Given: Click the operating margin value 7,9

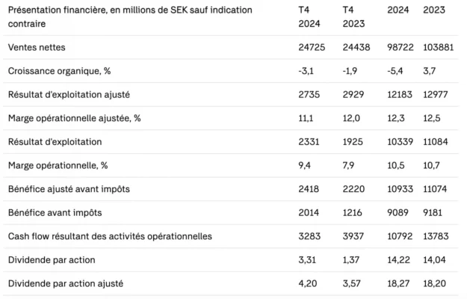Looking at the screenshot, I should click(x=350, y=165).
